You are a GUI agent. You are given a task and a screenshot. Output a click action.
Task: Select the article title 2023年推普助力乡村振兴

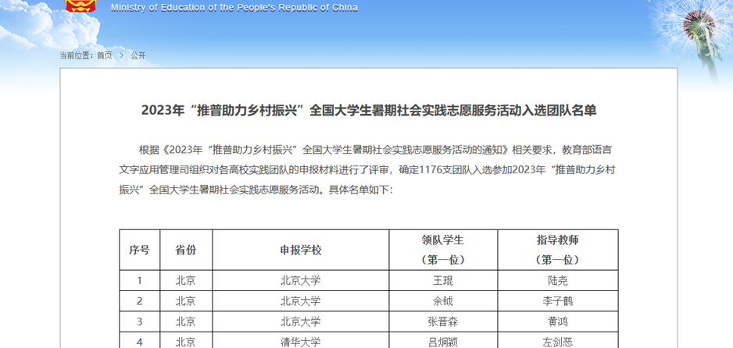369,111
